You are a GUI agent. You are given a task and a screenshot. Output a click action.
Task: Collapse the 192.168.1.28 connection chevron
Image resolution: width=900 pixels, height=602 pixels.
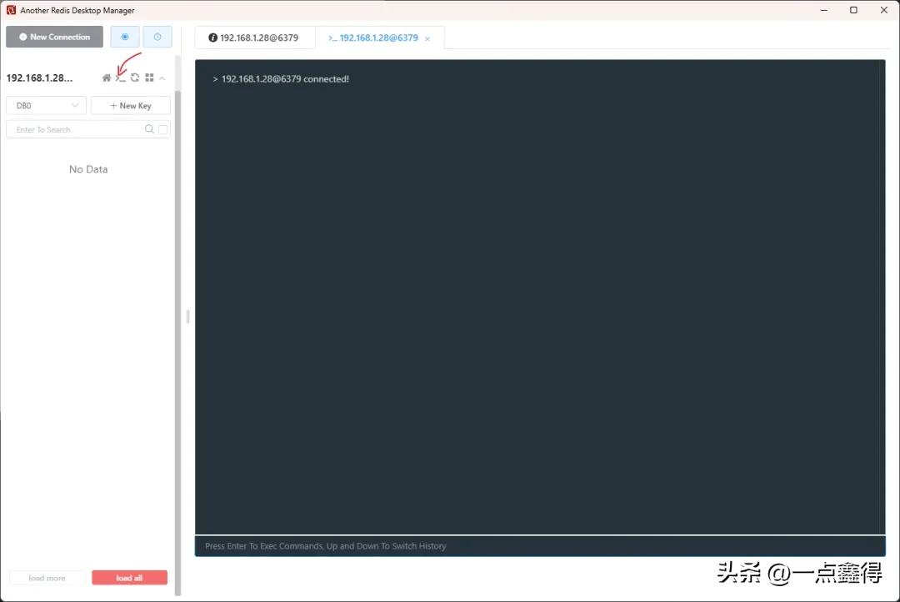162,78
